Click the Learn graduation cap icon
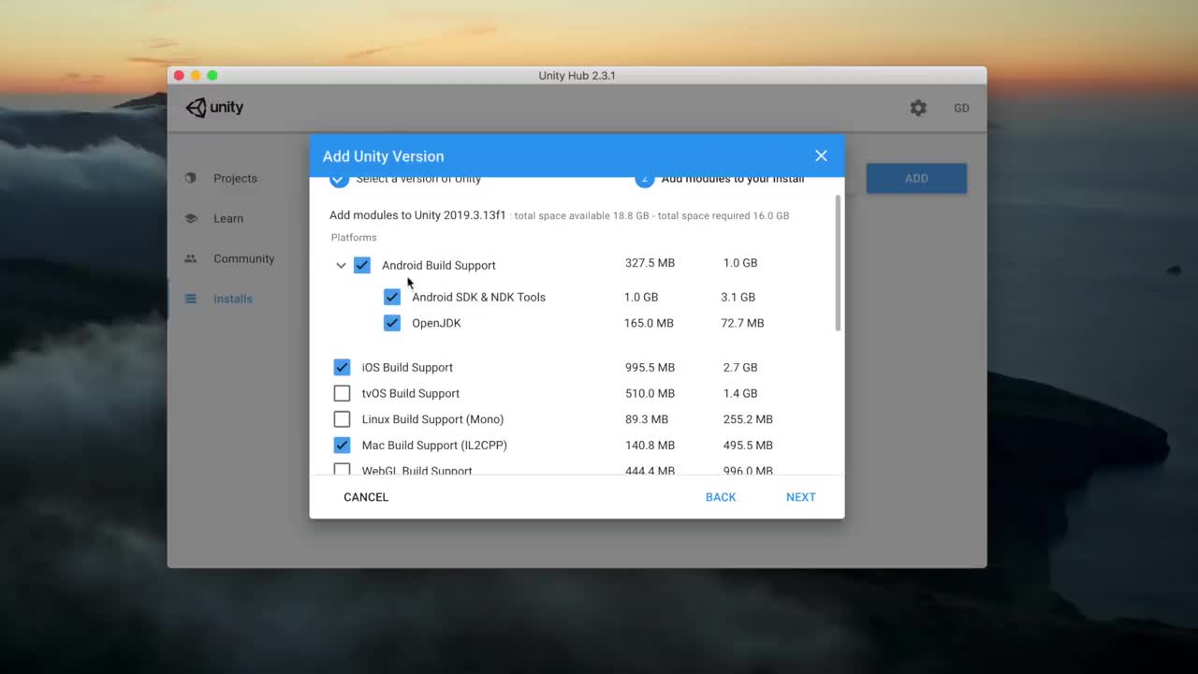1198x674 pixels. tap(191, 218)
